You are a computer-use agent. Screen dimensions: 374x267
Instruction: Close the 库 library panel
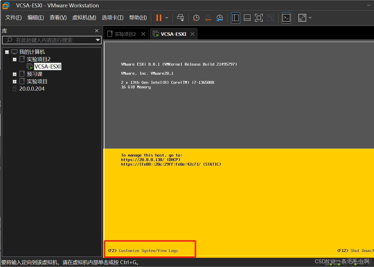pos(97,30)
